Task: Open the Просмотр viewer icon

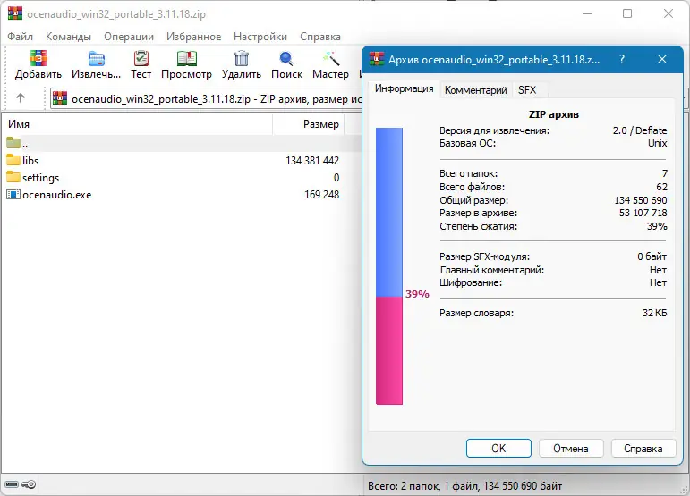Action: [x=186, y=58]
